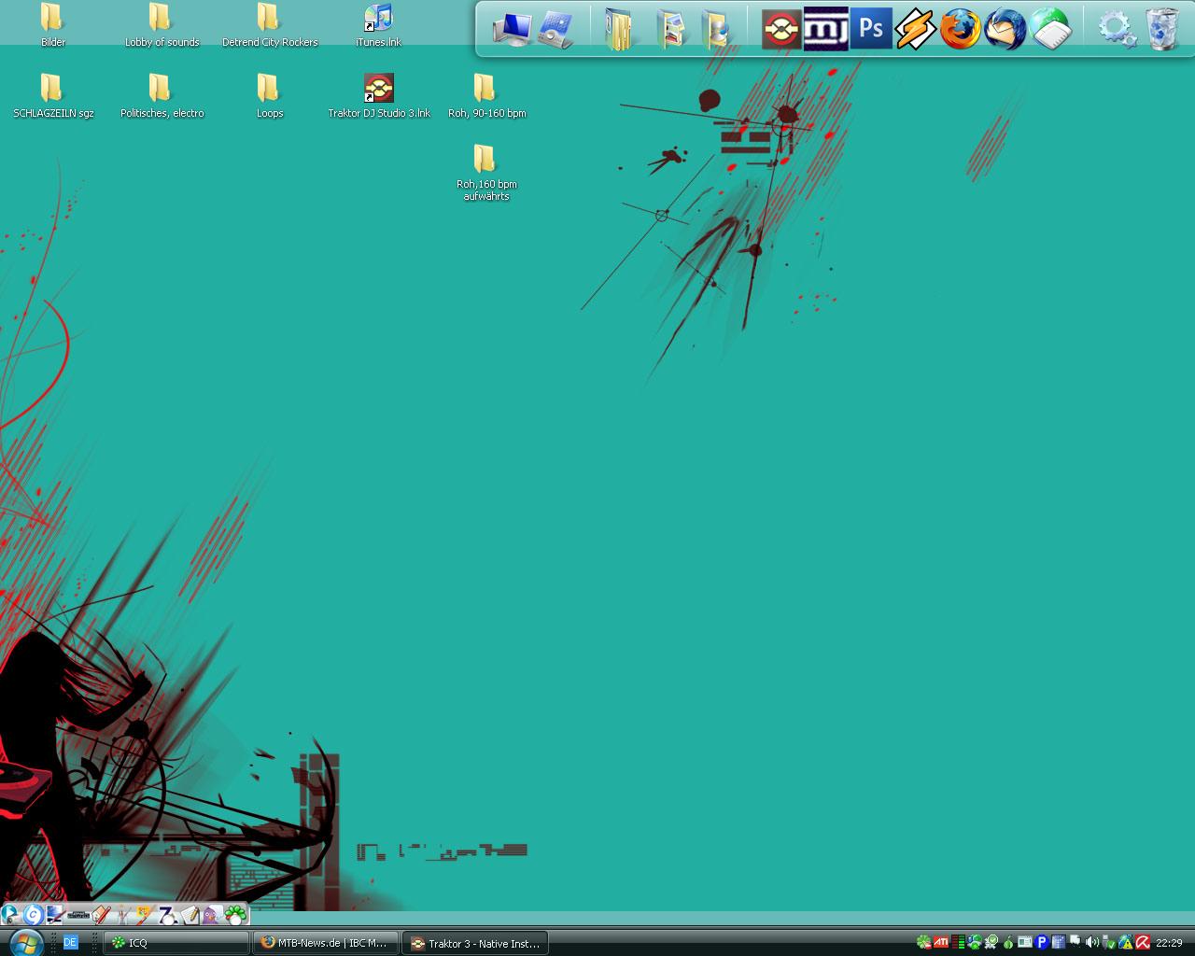Open the green globe network icon in dock

coord(1050,29)
